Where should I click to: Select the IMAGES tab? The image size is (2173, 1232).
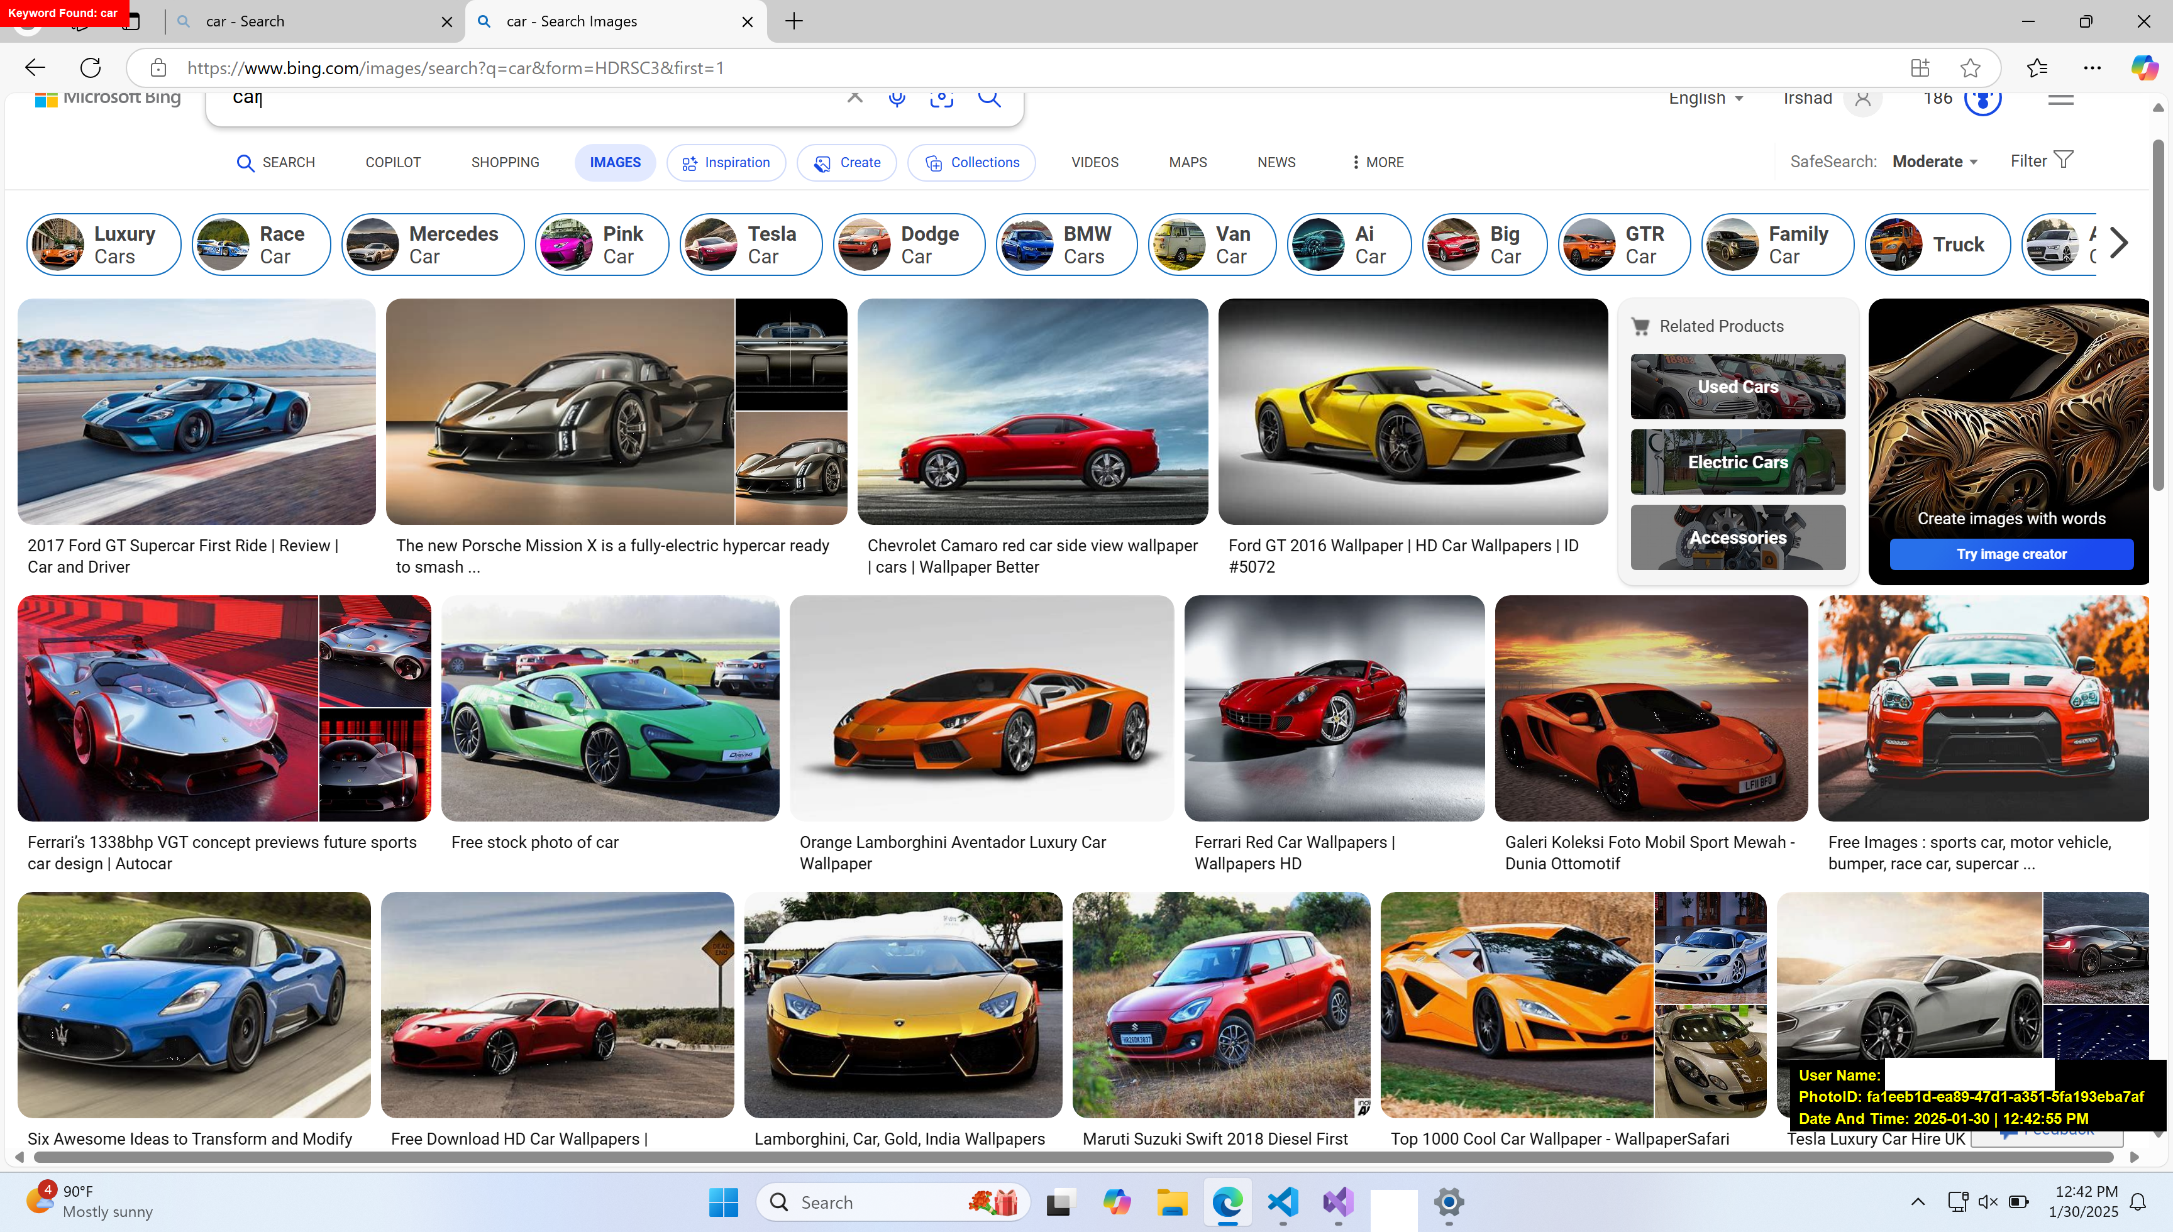point(615,162)
